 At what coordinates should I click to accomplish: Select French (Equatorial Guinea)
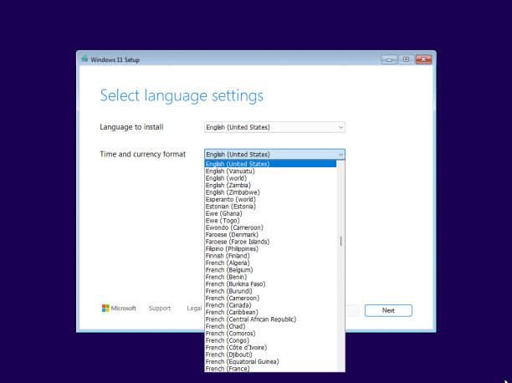tap(270, 362)
